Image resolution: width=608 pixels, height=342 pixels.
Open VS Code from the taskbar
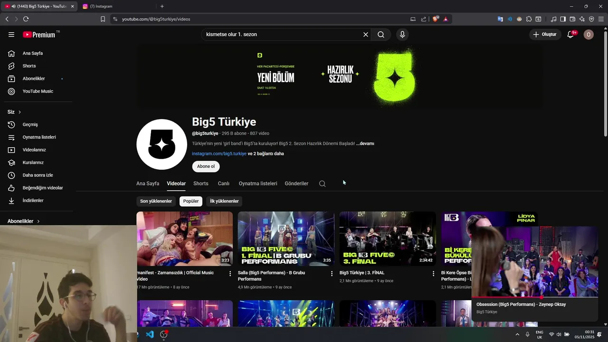click(x=150, y=334)
